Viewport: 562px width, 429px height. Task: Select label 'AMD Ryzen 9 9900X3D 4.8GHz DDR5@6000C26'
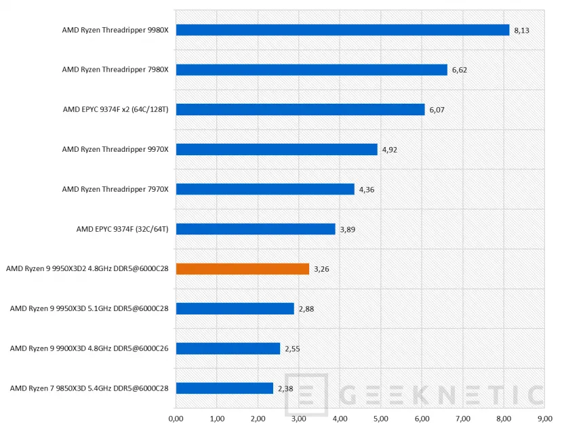(x=89, y=348)
